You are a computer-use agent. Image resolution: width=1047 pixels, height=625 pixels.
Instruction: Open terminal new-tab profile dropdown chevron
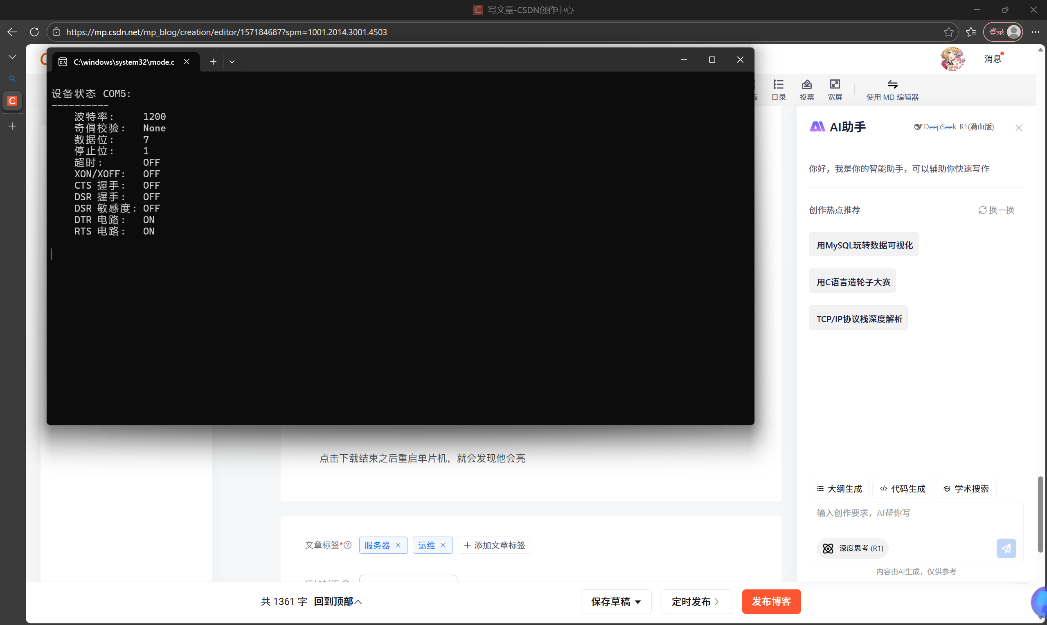232,62
